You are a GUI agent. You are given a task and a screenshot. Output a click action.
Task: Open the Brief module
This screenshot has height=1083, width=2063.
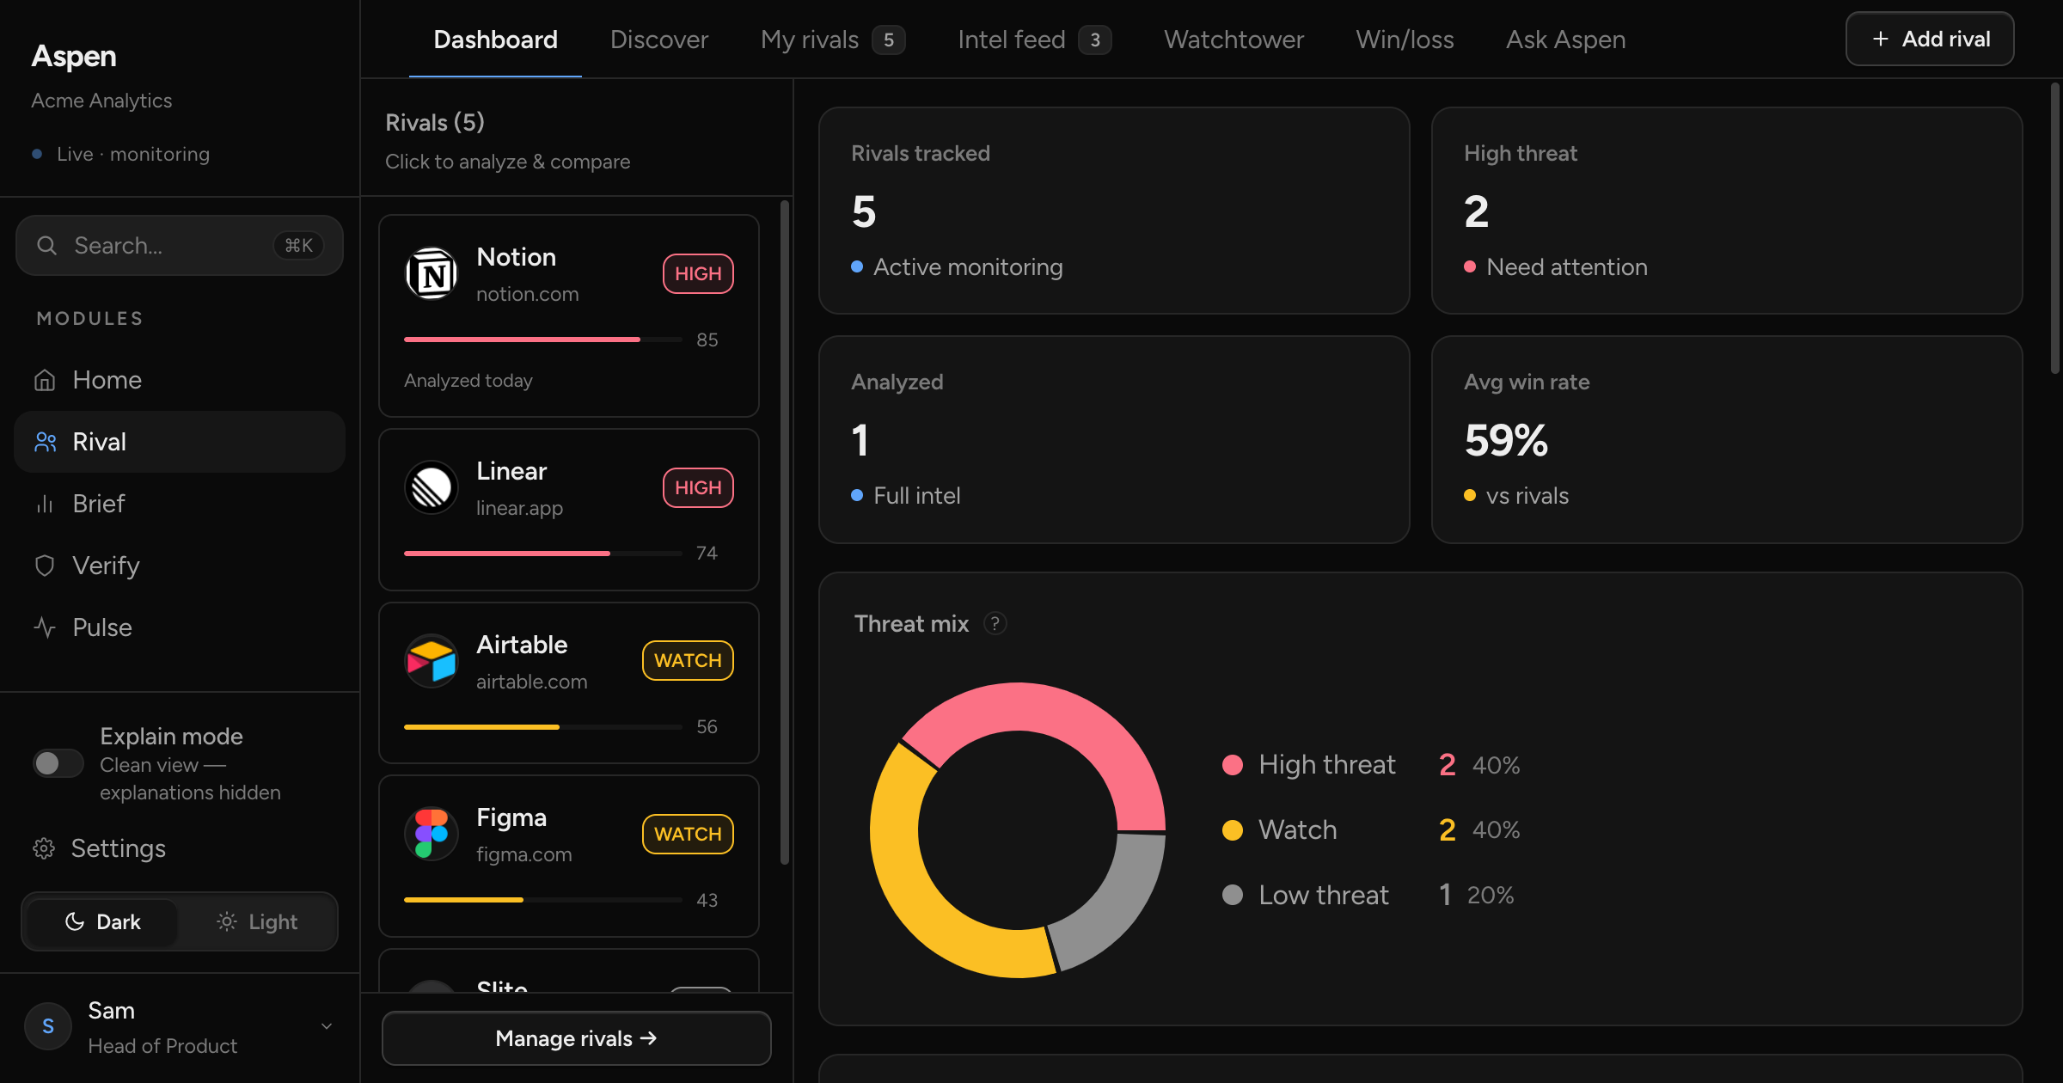pyautogui.click(x=180, y=504)
